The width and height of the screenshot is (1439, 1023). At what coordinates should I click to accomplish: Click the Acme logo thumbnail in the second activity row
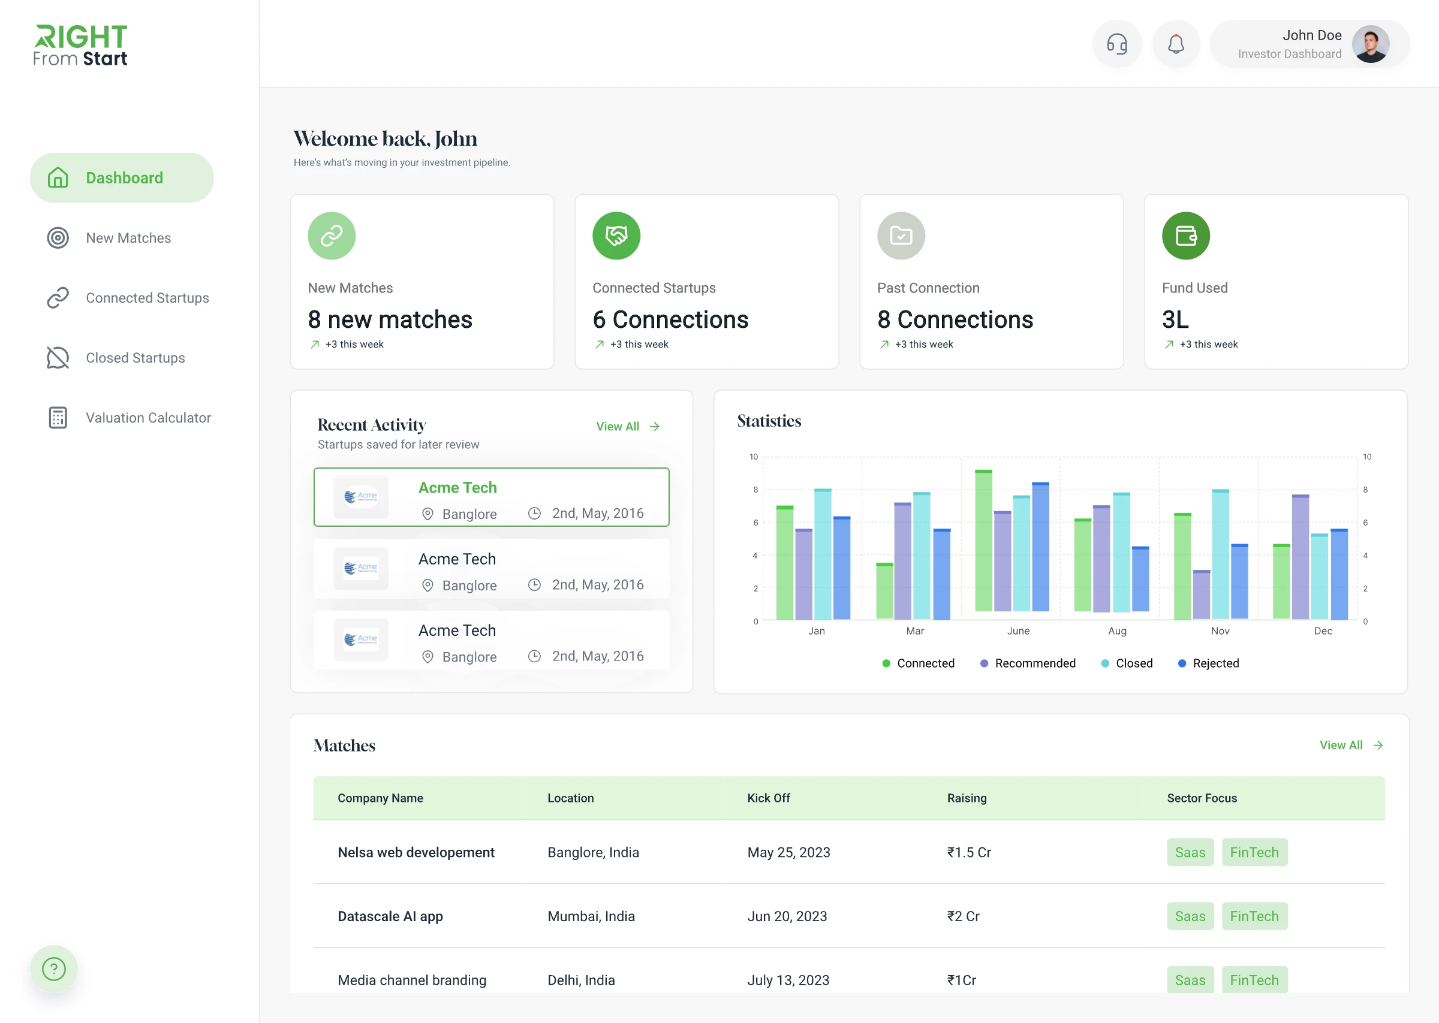[x=361, y=568]
